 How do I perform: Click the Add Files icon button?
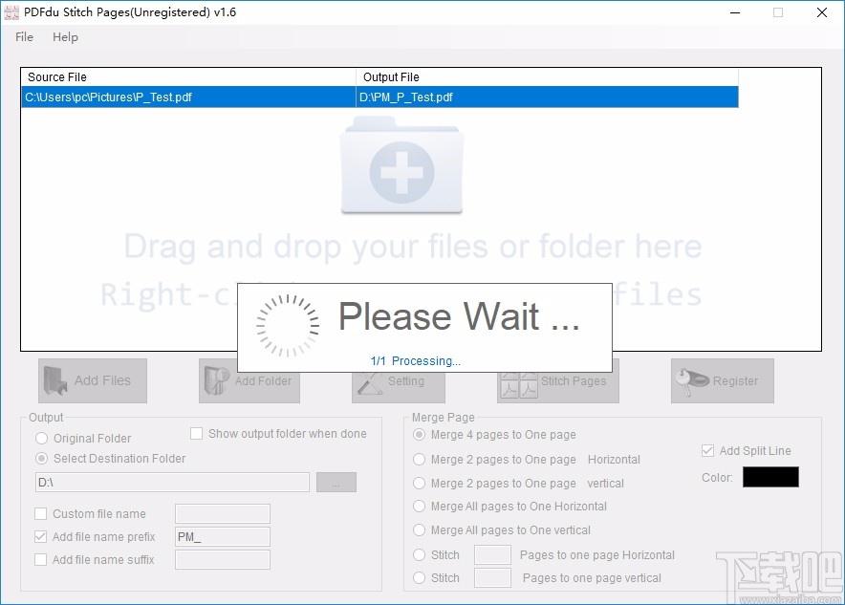pyautogui.click(x=55, y=380)
